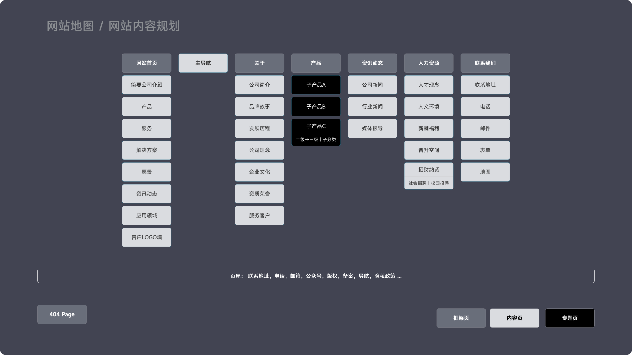Image resolution: width=632 pixels, height=355 pixels.
Task: Click the 页尾 footer bar
Action: click(316, 276)
